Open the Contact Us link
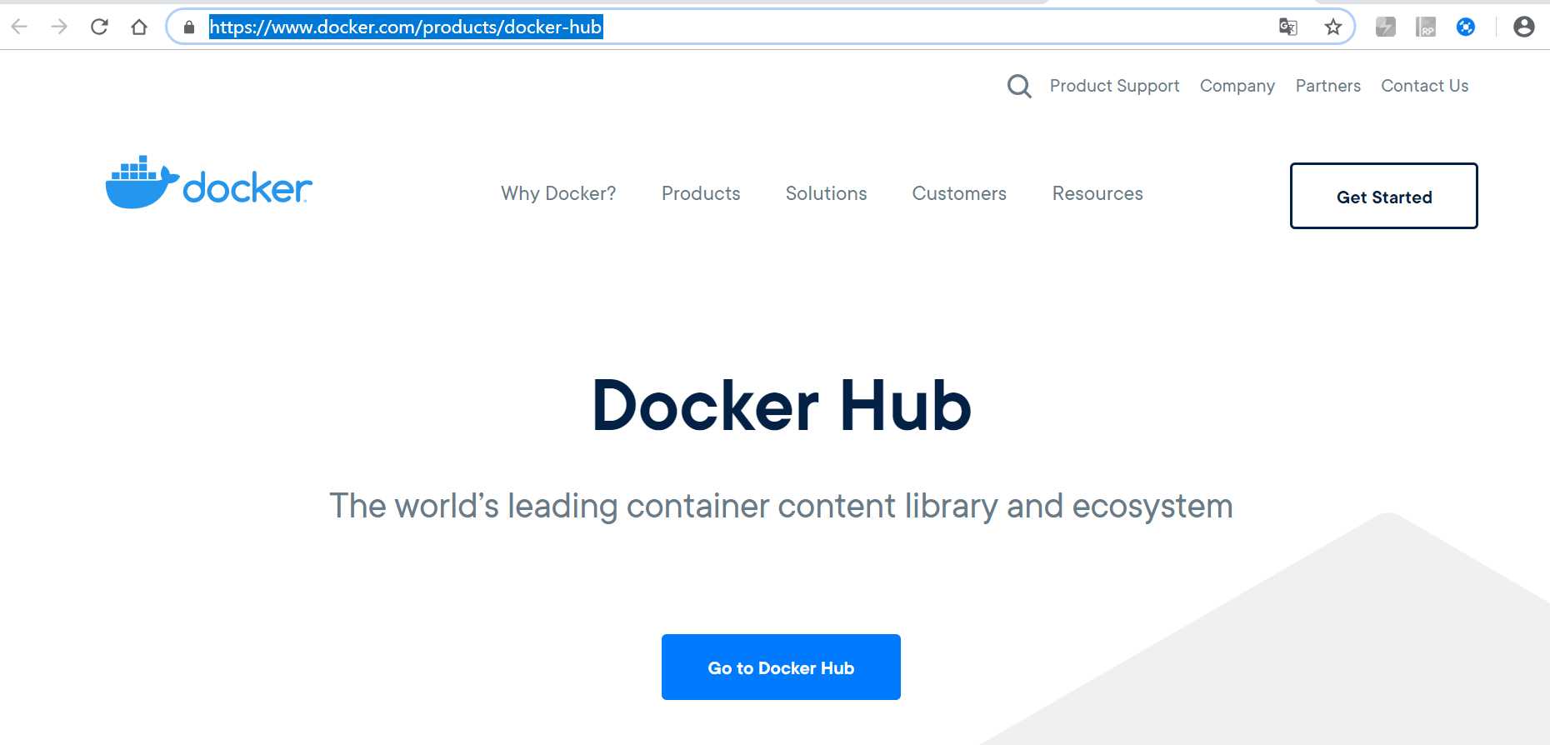Viewport: 1550px width, 745px height. 1425,86
